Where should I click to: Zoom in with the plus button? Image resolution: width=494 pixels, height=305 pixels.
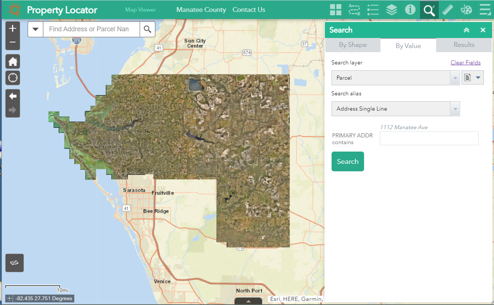[13, 29]
